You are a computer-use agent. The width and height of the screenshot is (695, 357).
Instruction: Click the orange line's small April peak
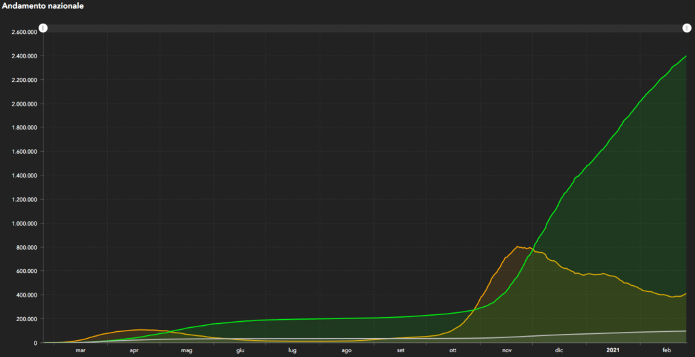139,330
